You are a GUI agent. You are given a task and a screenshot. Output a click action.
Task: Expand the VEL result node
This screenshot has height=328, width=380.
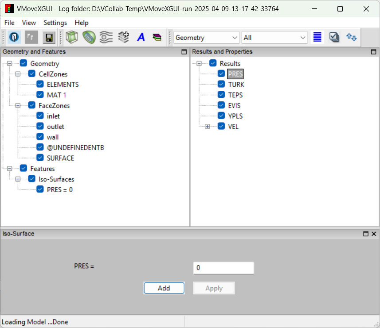207,127
